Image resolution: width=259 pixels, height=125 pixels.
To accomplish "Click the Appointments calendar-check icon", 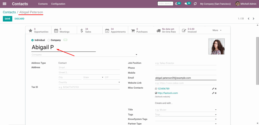I will click(107, 31).
